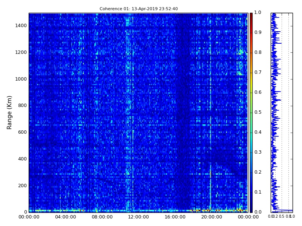The width and height of the screenshot is (302, 226).
Task: Click the 0.9 colorbar tick label
Action: 258,32
